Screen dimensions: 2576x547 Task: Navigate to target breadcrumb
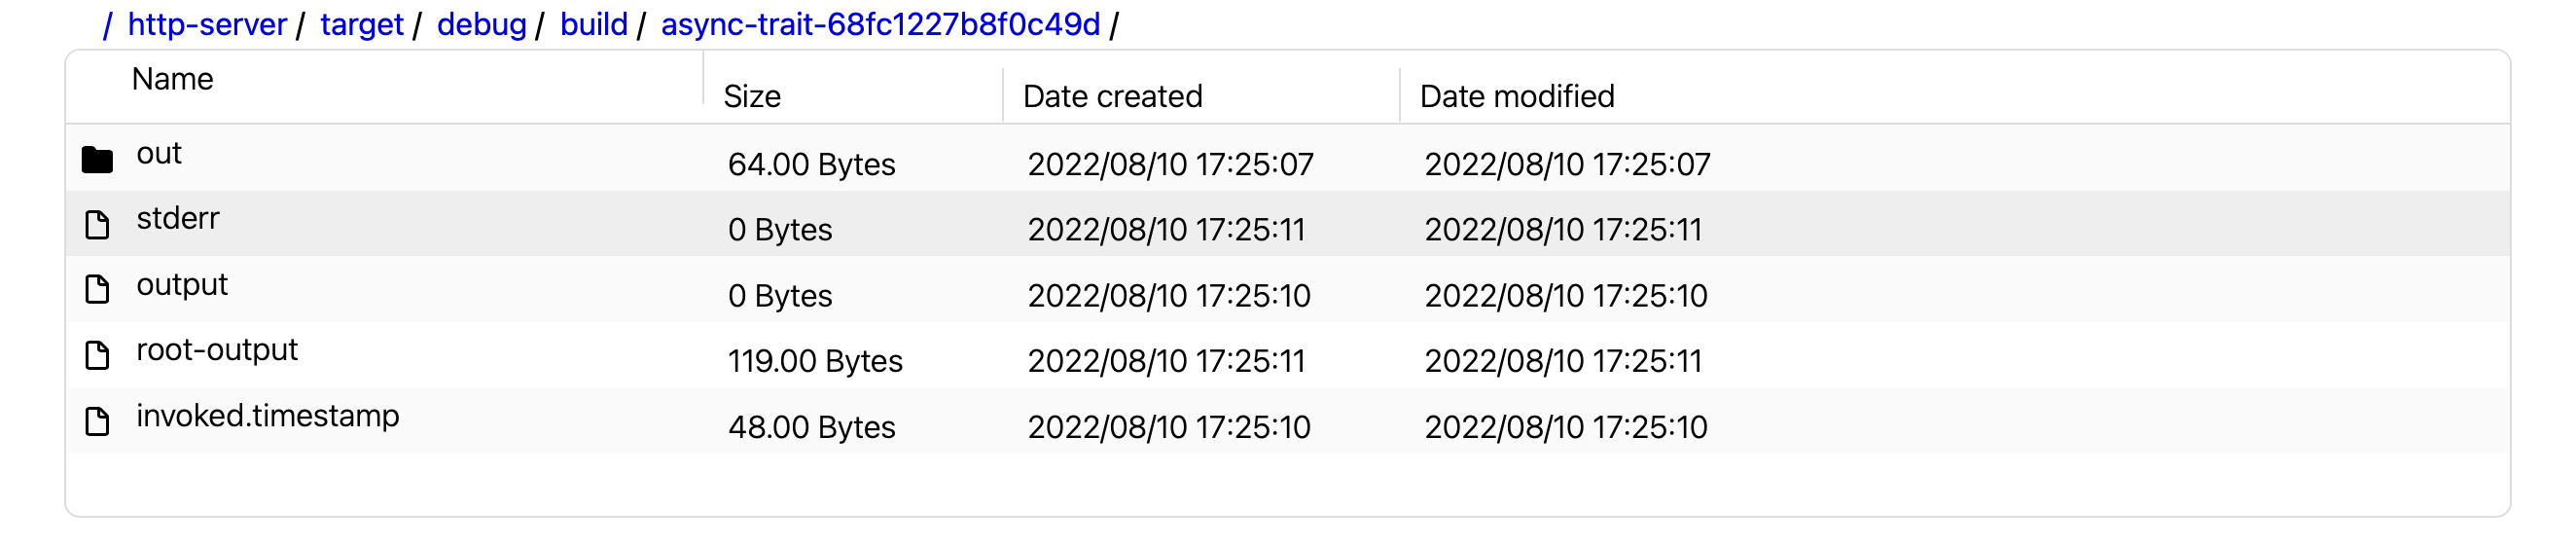362,24
